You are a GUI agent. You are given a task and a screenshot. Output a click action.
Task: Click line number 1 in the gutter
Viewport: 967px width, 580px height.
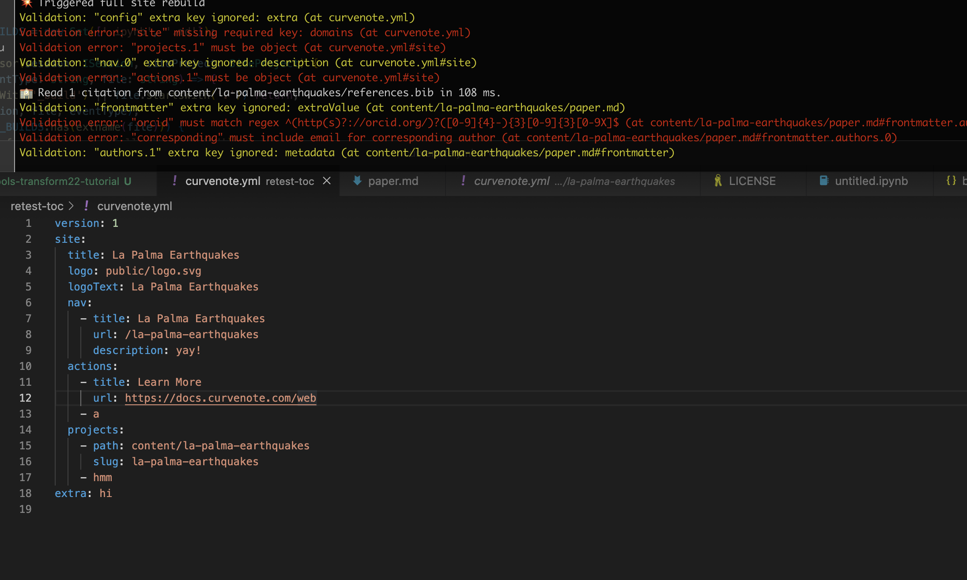coord(28,223)
